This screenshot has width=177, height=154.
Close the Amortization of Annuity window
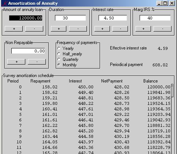(x=172, y=3)
